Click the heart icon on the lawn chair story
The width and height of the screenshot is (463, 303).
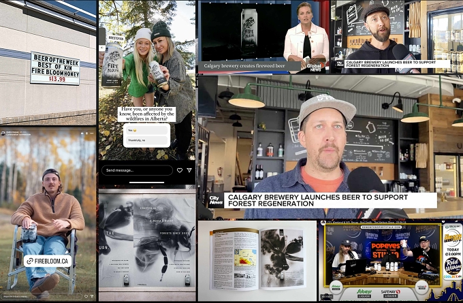(86, 296)
